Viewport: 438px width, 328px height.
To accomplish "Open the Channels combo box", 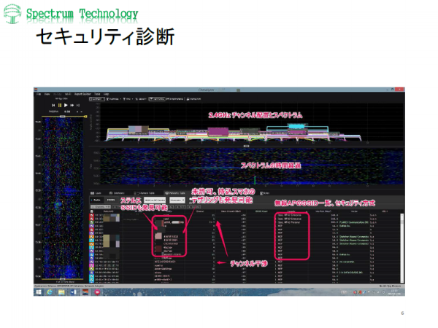I will click(177, 200).
